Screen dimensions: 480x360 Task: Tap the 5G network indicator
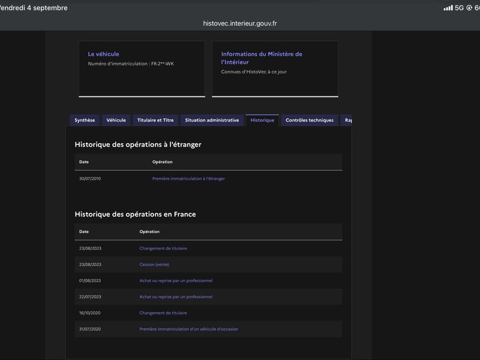[459, 8]
